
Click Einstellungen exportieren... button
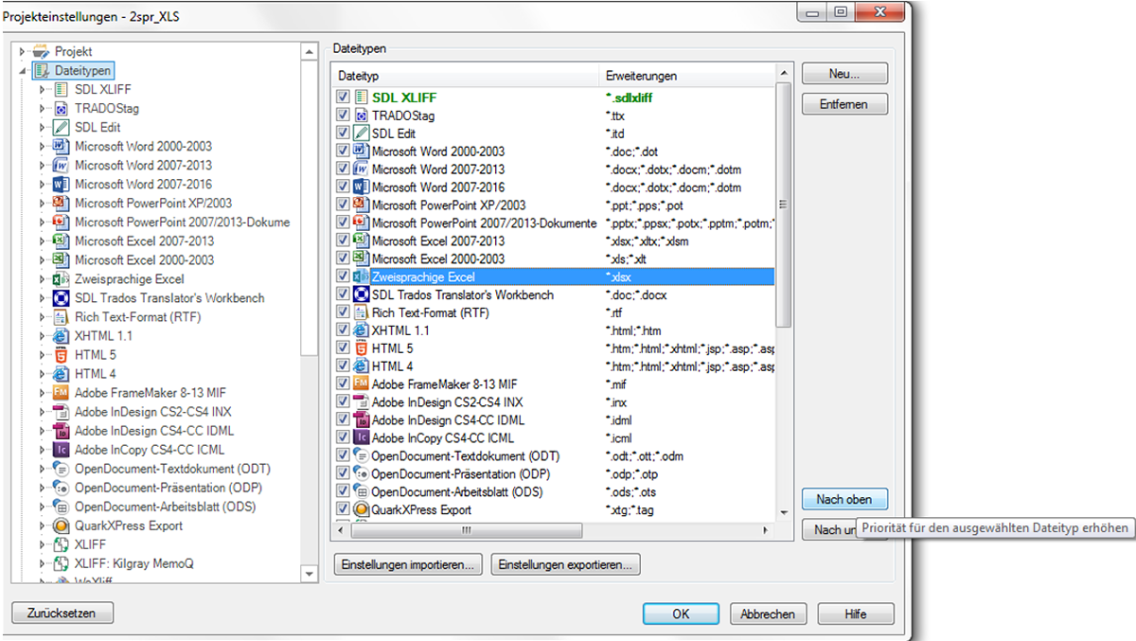coord(566,564)
